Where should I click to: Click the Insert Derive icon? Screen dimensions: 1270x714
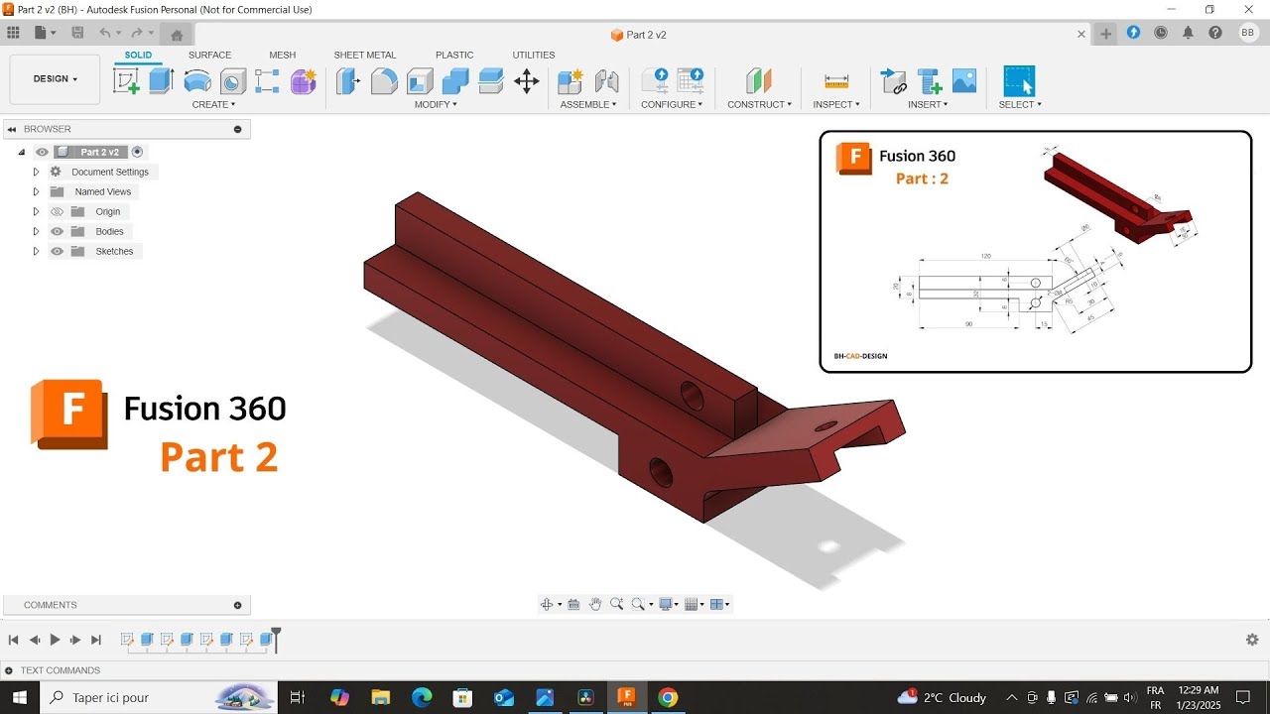(894, 81)
